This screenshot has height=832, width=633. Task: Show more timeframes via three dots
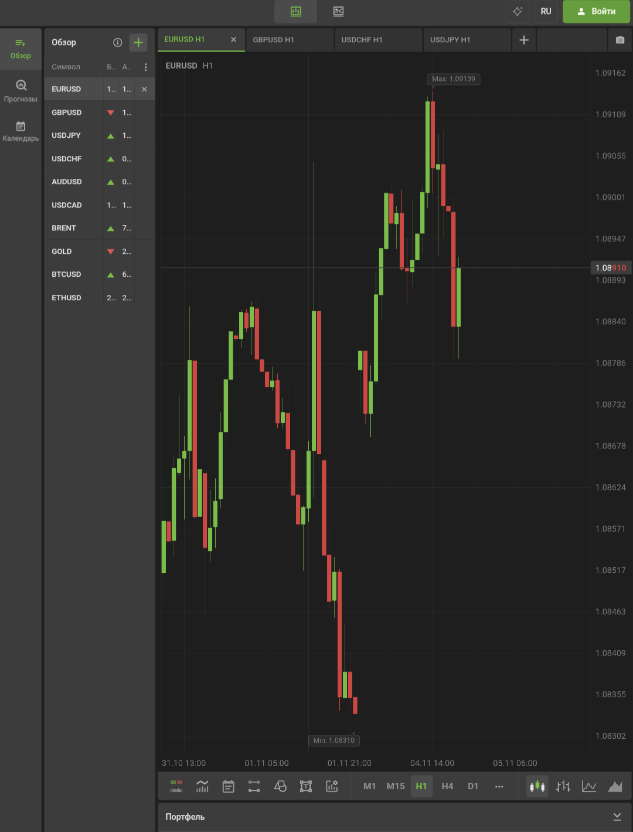499,786
